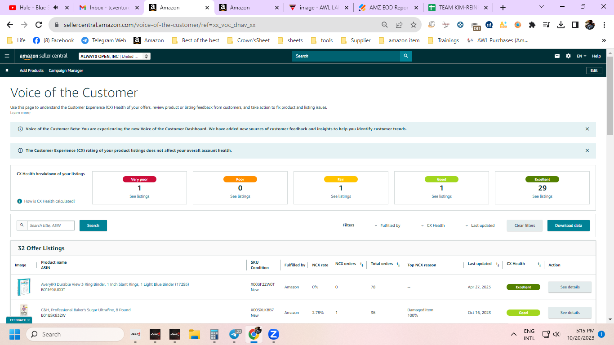Switch to the Gmail Inbox tab

pyautogui.click(x=108, y=8)
